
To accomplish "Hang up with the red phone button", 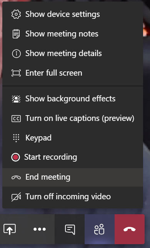I will [130, 229].
